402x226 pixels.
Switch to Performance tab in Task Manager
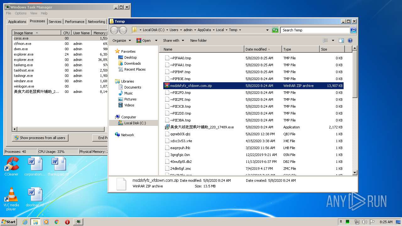pos(74,22)
